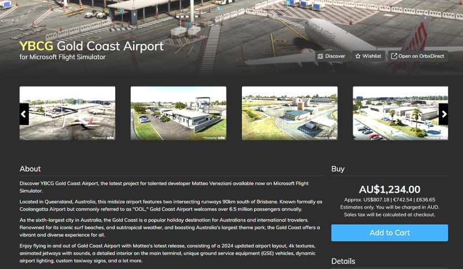View the palm trees and hangars thumbnail

(x=400, y=113)
